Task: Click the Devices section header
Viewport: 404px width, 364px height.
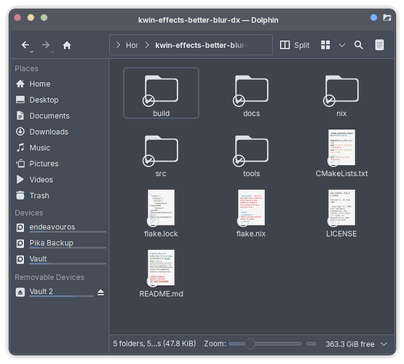Action: click(29, 213)
